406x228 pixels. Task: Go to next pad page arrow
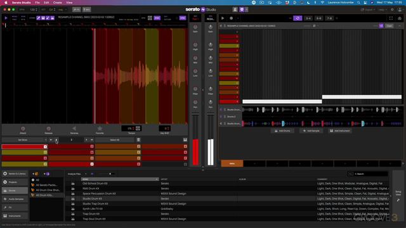click(x=91, y=140)
